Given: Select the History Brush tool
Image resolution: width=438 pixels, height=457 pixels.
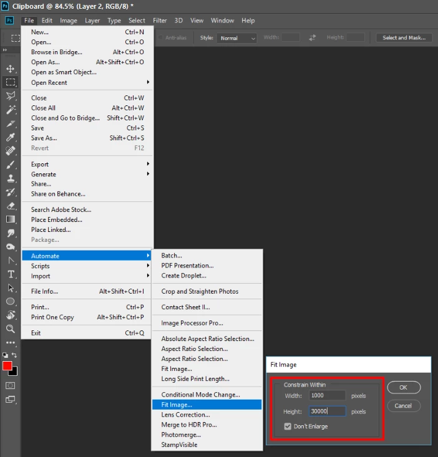Looking at the screenshot, I should pyautogui.click(x=11, y=192).
